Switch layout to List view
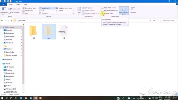 (x=42, y=11)
